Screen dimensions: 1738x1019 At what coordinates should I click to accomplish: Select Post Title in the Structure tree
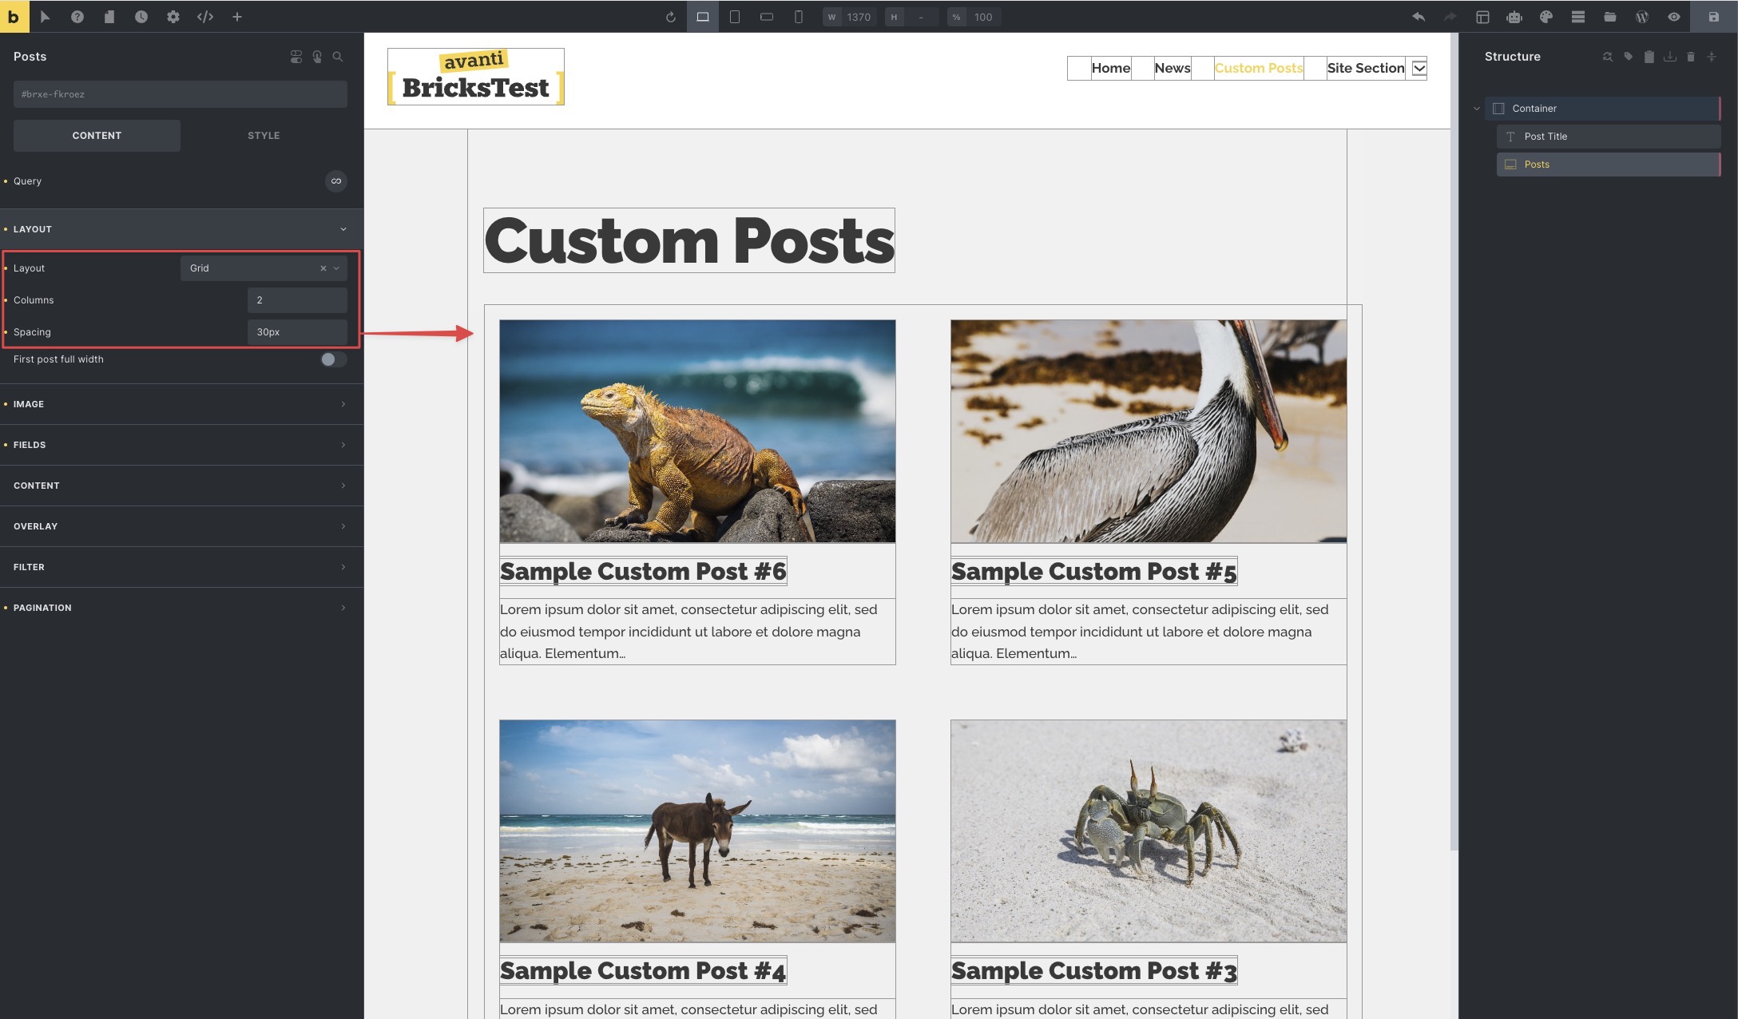pos(1609,137)
